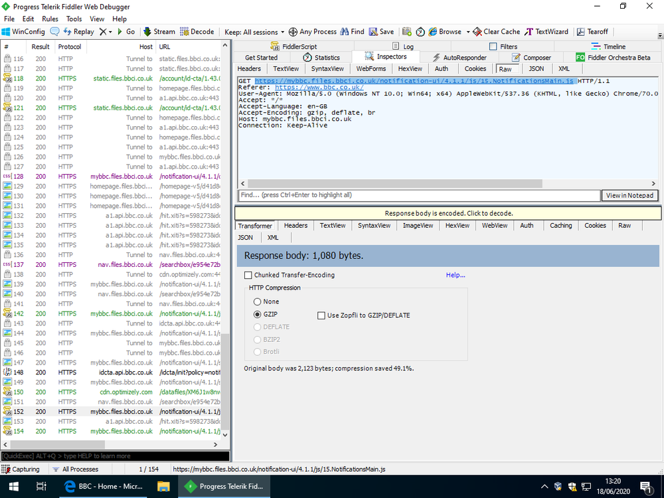Click the timer stopwatch toolbar icon
This screenshot has height=498, width=664.
click(420, 32)
